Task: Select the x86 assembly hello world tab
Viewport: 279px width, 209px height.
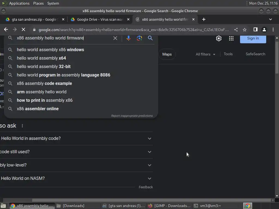Action: tap(165, 19)
